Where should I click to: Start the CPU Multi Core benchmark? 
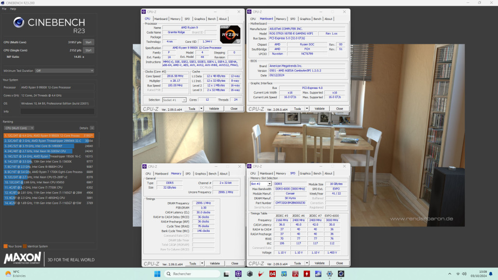[88, 42]
